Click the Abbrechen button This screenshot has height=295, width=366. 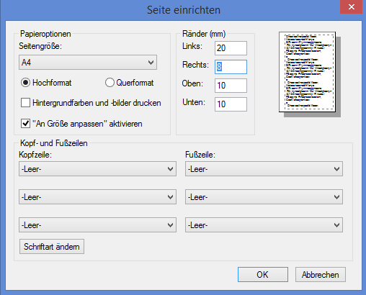321,275
